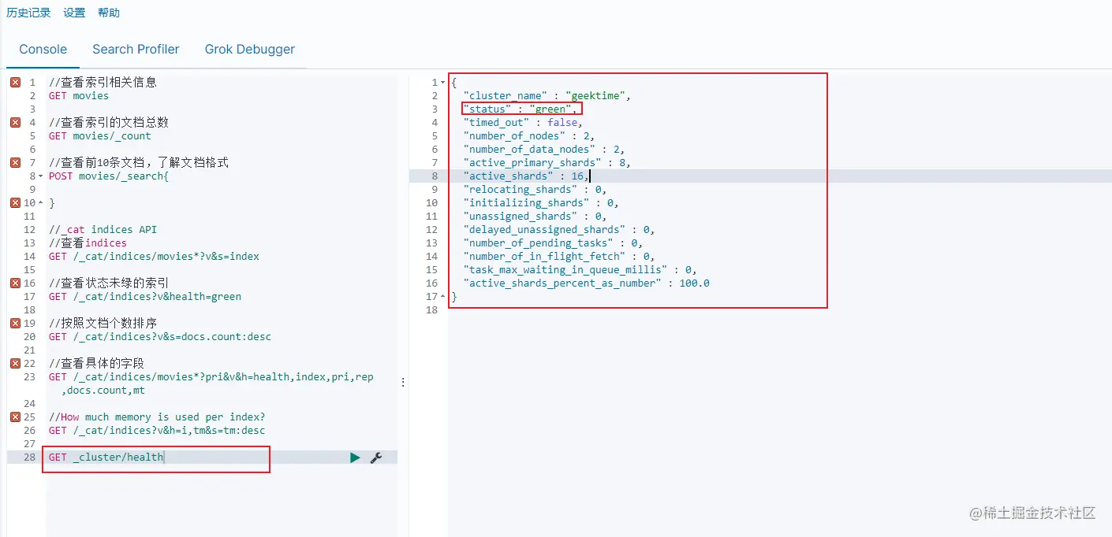1112x537 pixels.
Task: Open the Grok Debugger tab
Action: tap(250, 50)
